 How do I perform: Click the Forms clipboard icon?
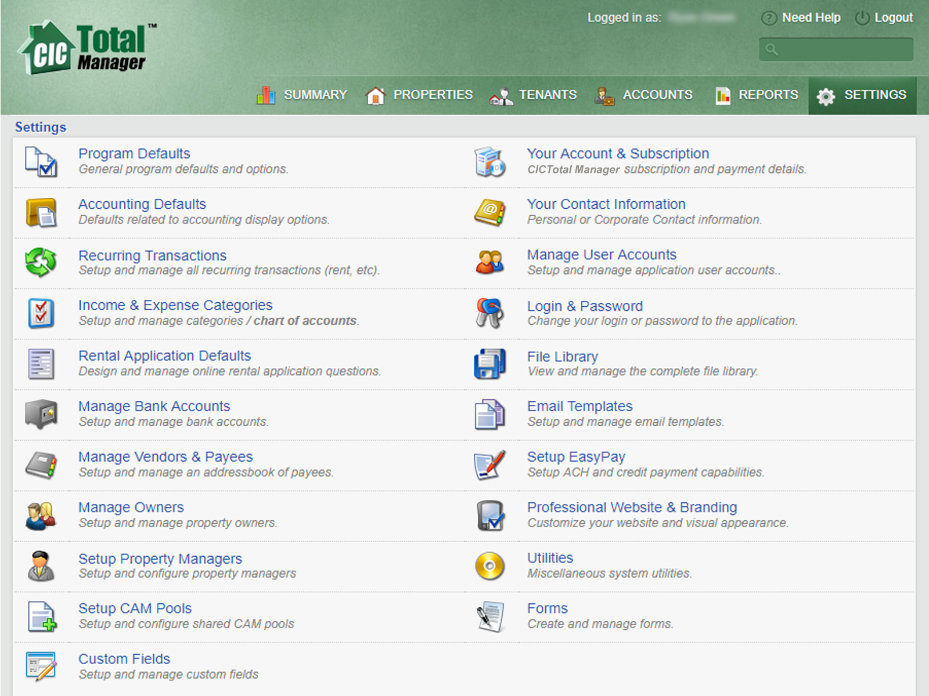[489, 617]
